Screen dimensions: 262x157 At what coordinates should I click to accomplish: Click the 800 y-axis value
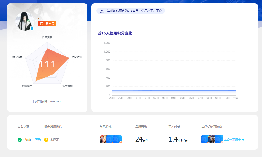(x=108, y=60)
